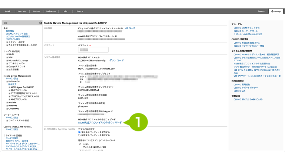Collapse the settings sidebar with arrow icon

click(x=40, y=23)
